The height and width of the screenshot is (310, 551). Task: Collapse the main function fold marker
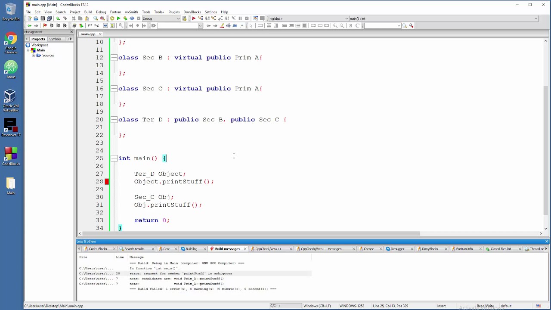[114, 158]
